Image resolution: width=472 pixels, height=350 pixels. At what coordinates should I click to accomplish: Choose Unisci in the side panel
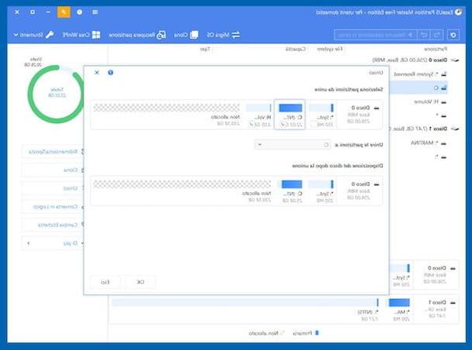tap(53, 188)
